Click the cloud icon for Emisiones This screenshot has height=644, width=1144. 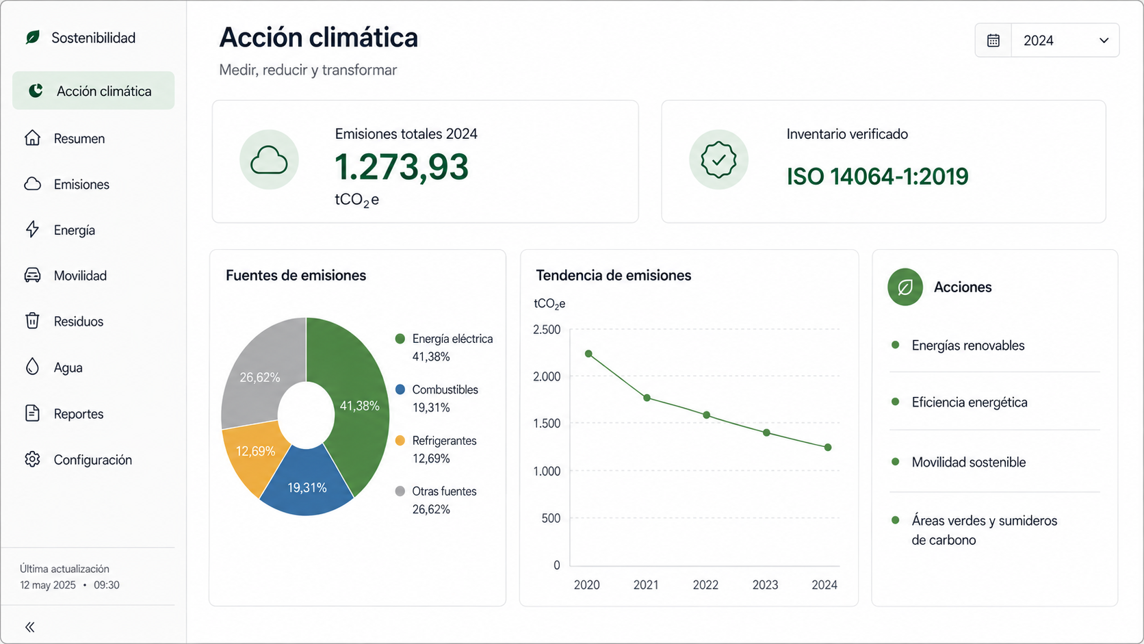pyautogui.click(x=32, y=184)
